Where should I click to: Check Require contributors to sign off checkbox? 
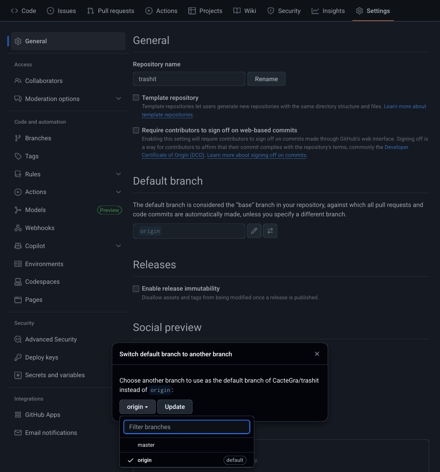click(x=136, y=130)
